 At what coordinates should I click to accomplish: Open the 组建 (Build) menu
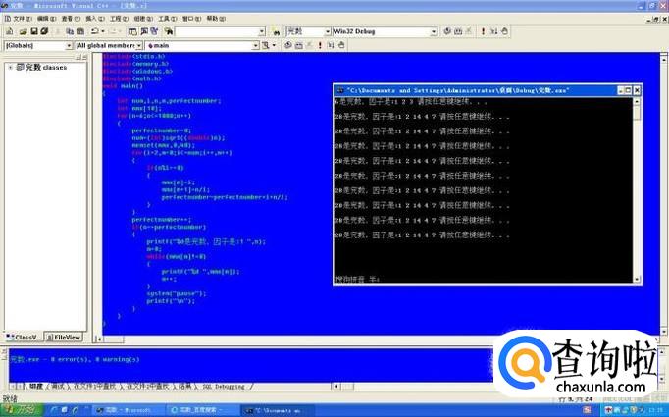tap(143, 19)
